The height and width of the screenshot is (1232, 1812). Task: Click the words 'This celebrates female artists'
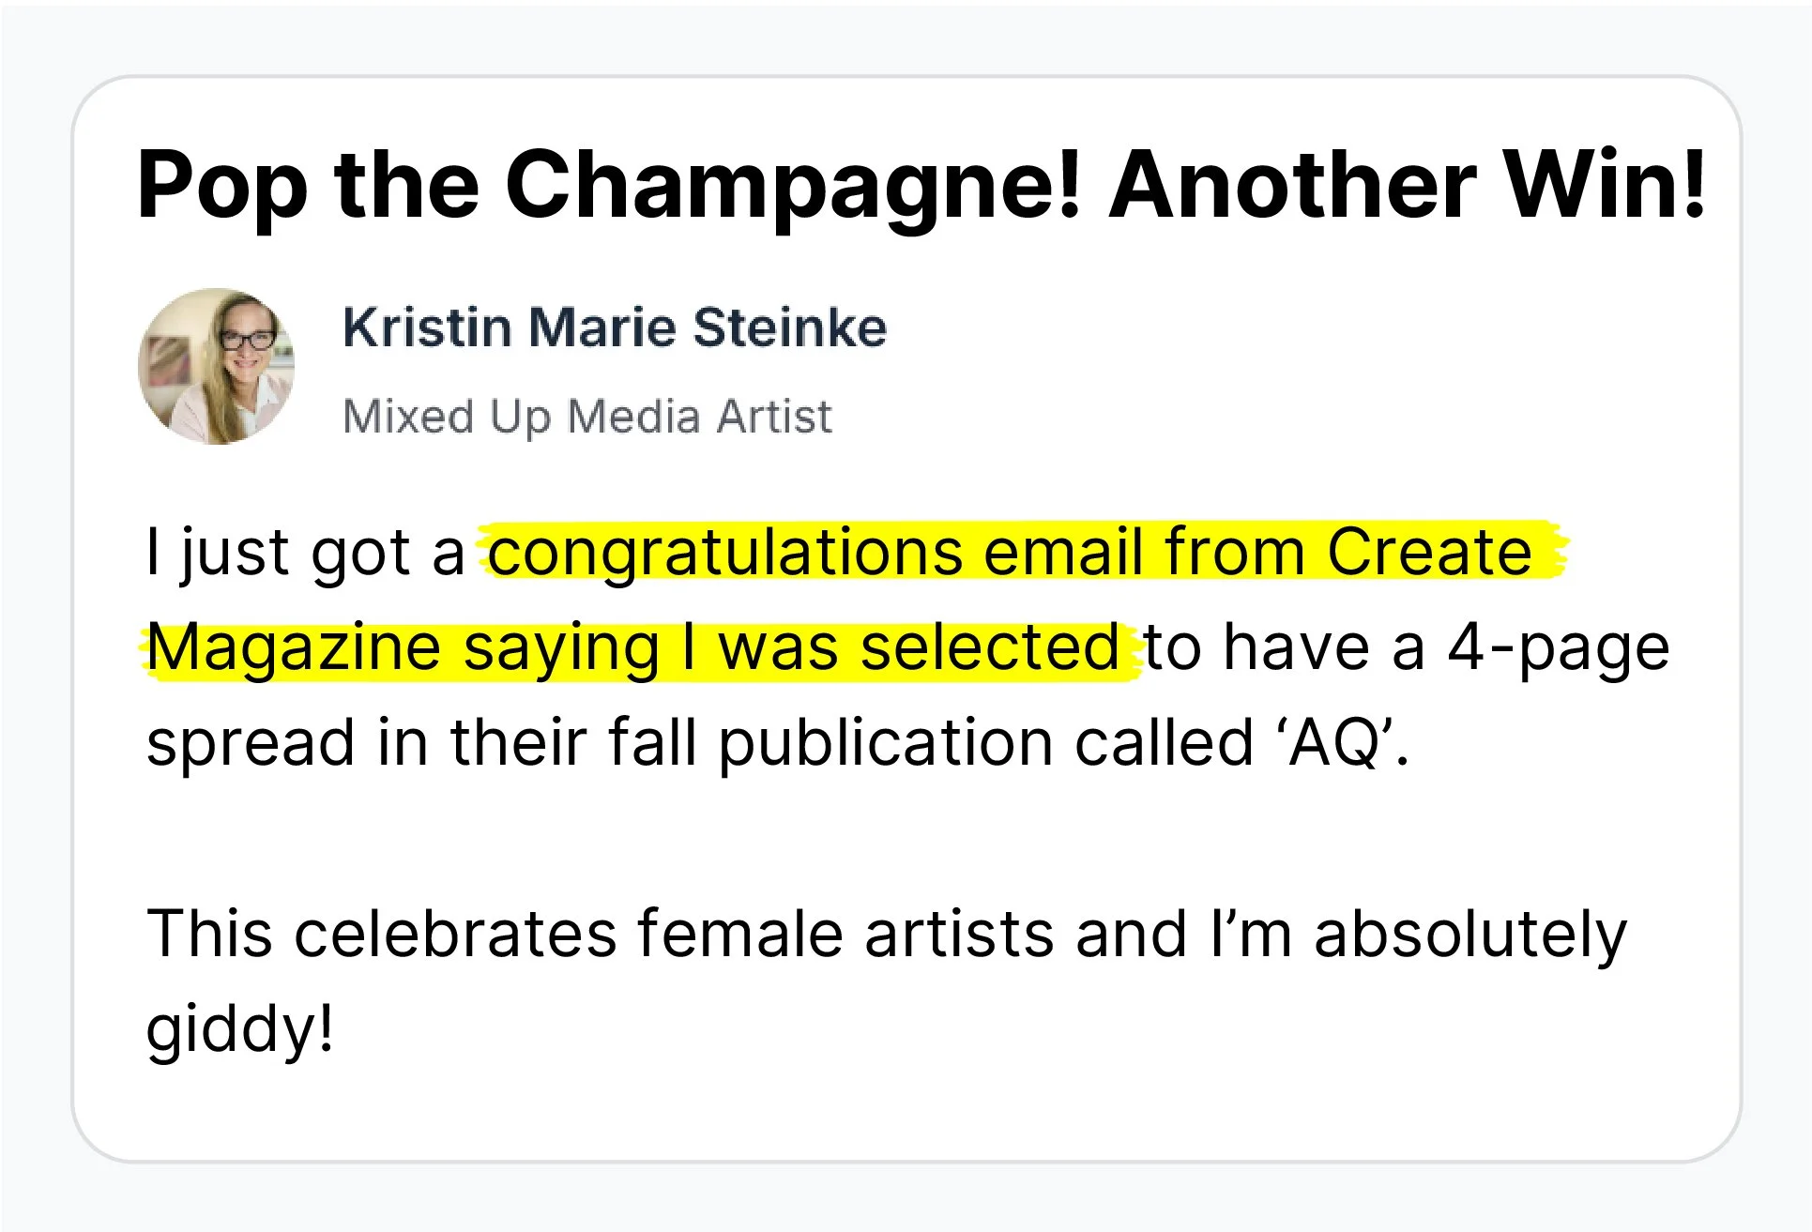click(x=601, y=934)
